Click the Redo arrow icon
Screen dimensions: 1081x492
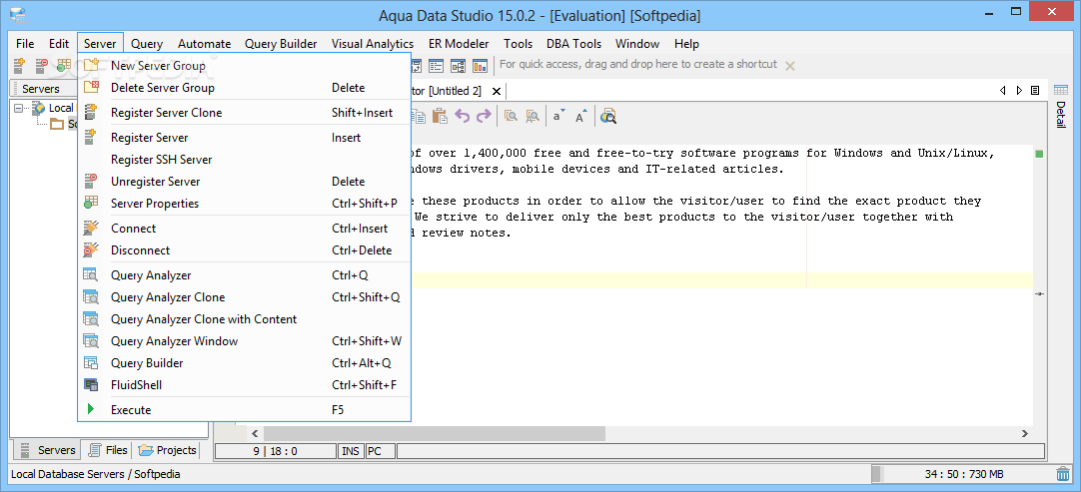click(x=484, y=116)
